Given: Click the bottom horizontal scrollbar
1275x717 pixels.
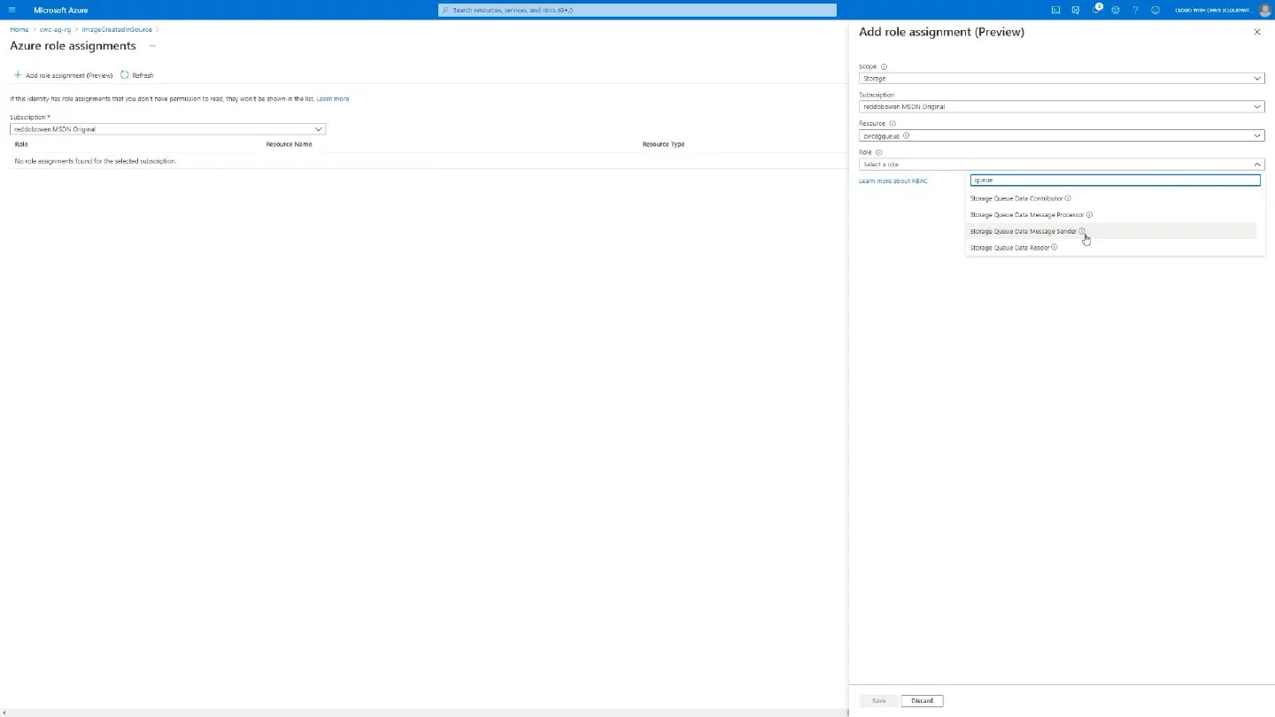Looking at the screenshot, I should tap(425, 713).
